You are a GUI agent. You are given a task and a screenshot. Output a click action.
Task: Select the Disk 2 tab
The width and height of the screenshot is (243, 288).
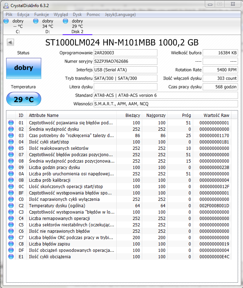[77, 26]
